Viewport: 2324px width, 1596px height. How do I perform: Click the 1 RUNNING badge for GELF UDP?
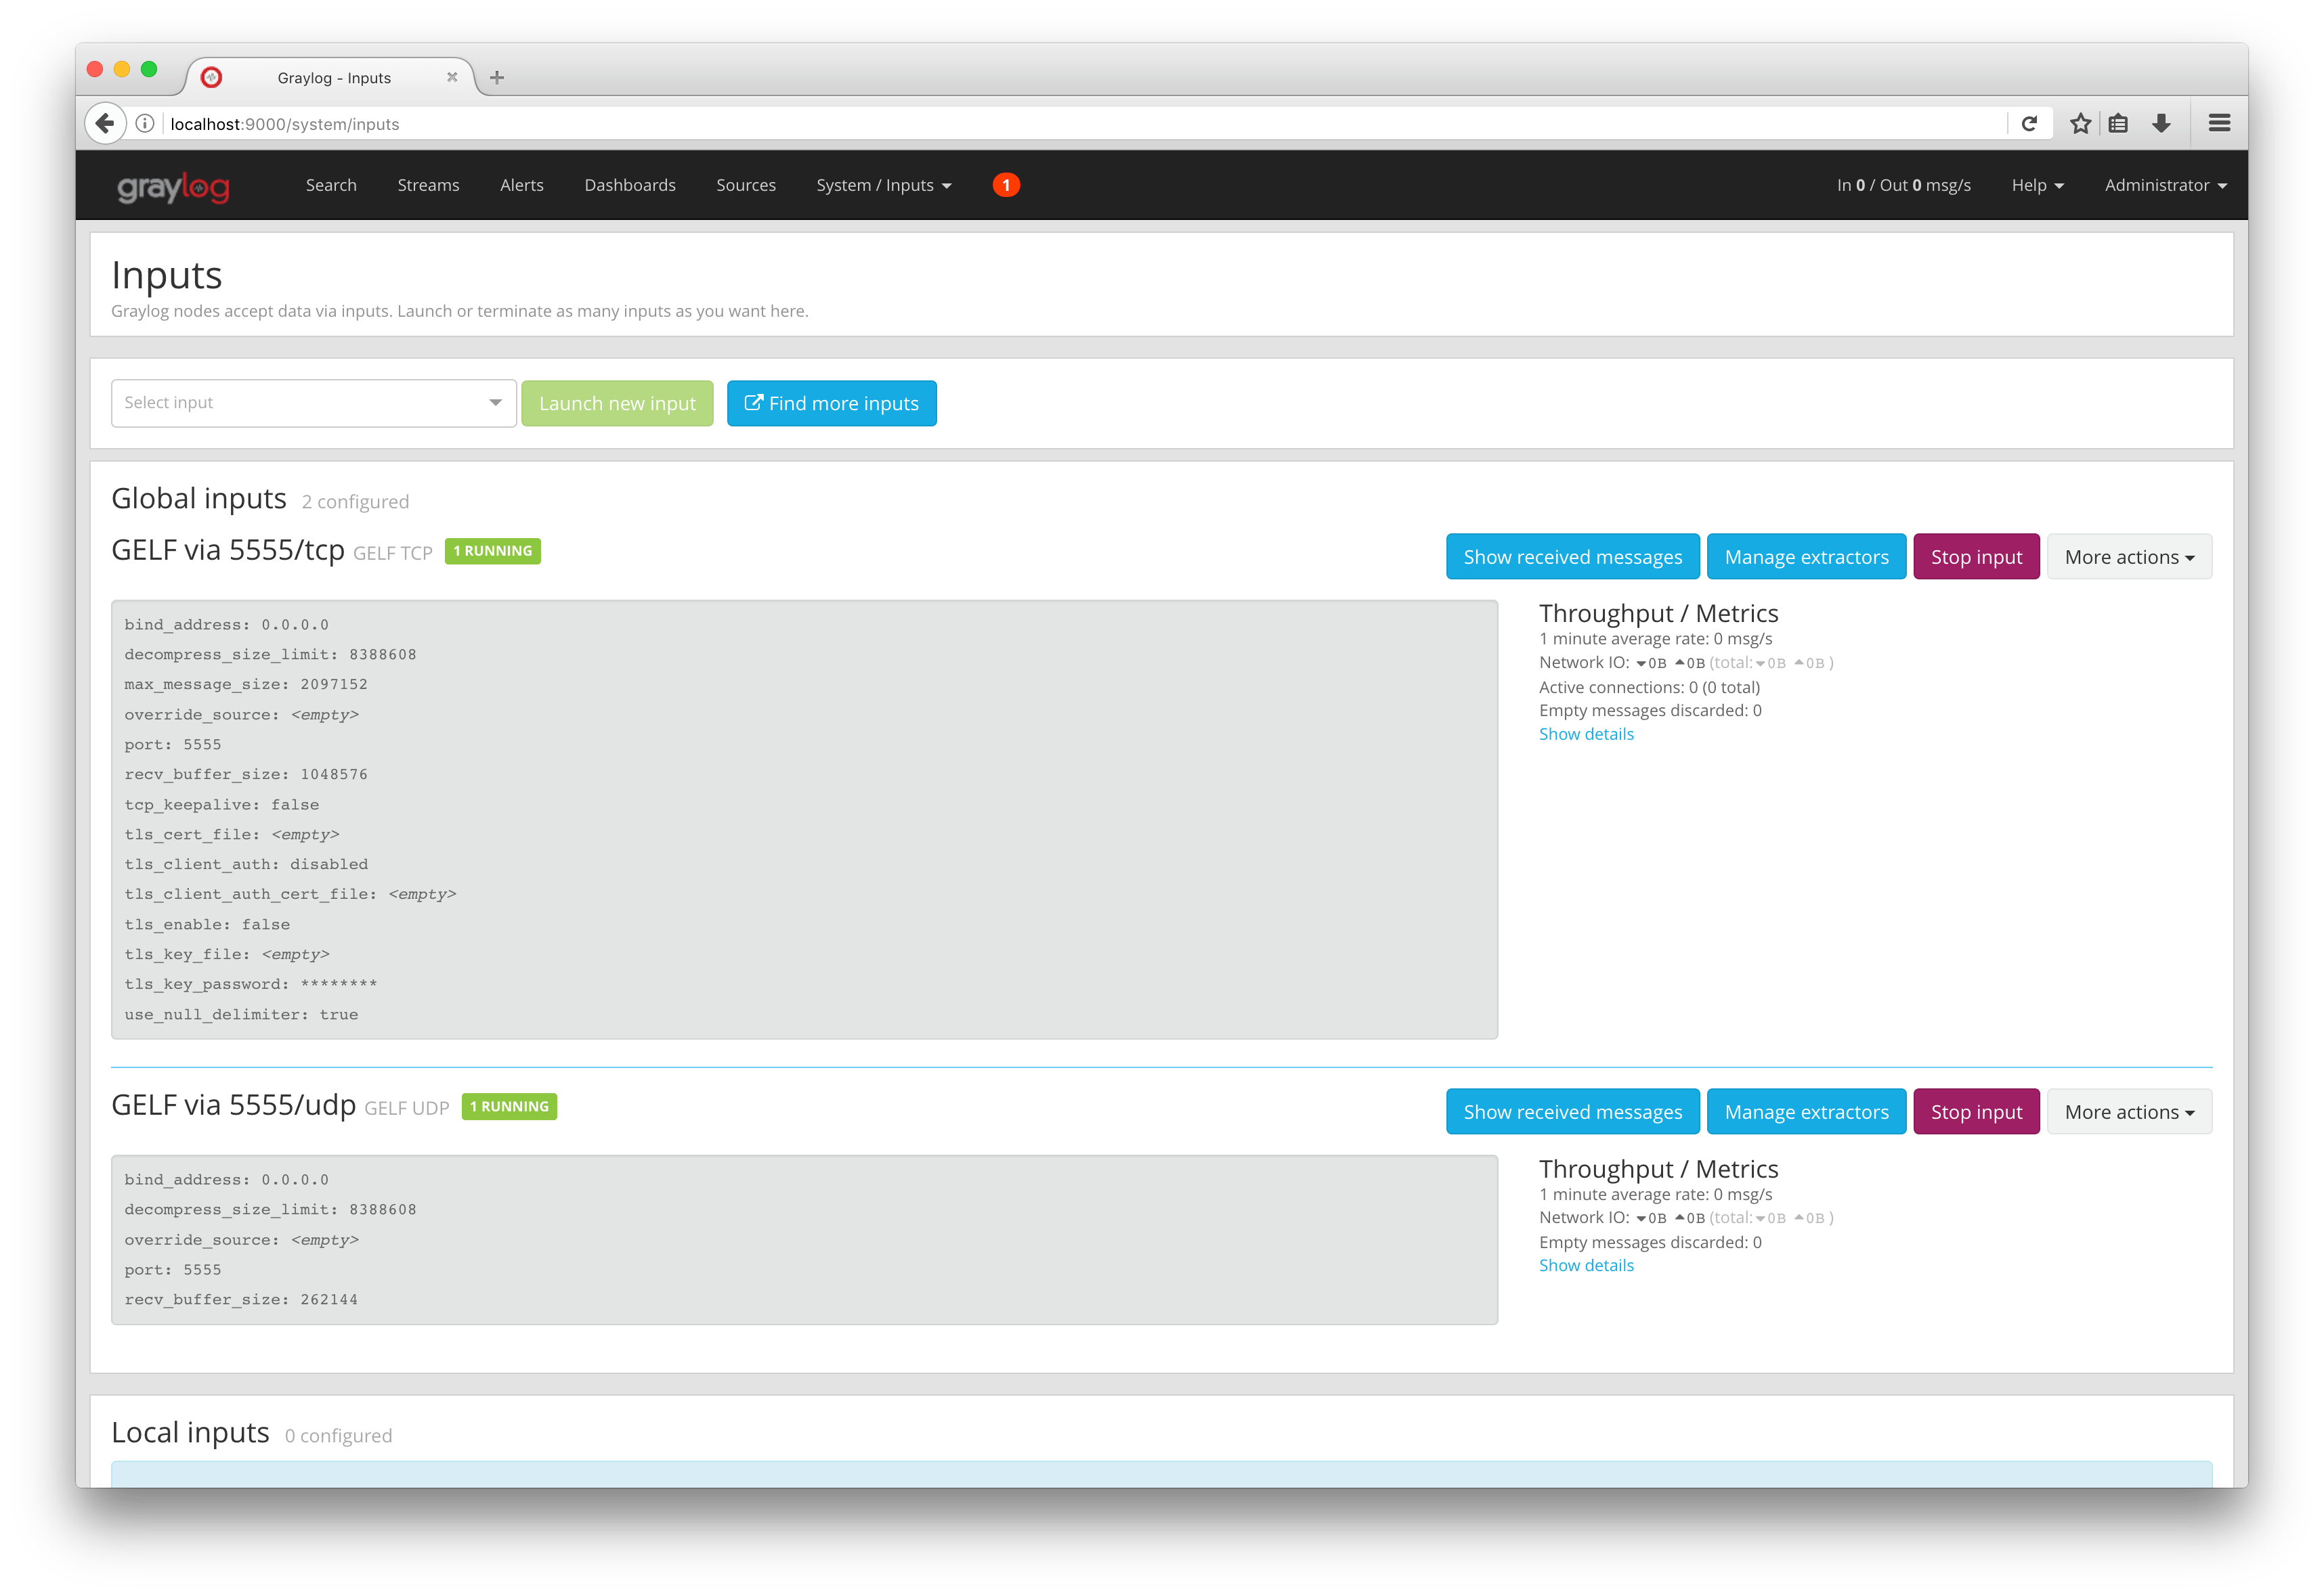coord(509,1106)
